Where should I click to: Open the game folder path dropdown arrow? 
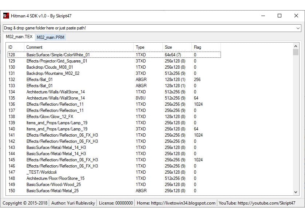pyautogui.click(x=298, y=28)
